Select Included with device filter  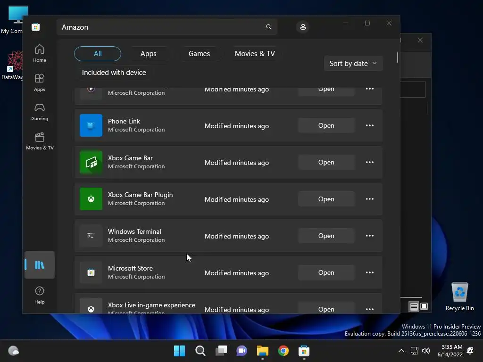114,72
